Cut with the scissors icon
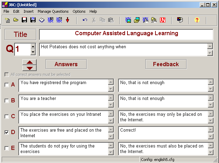The width and height of the screenshot is (219, 163). pyautogui.click(x=94, y=20)
